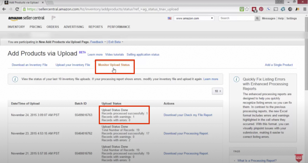
Task: Click the search magnifier button
Action: coord(257,18)
